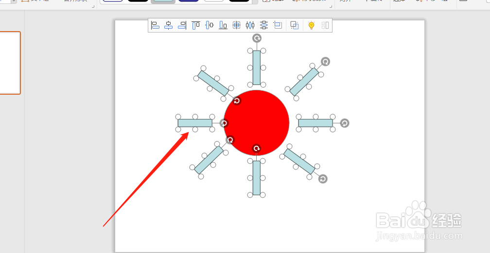Click rotation handle of the bottom vertical rectangle
The image size is (490, 253).
257,149
